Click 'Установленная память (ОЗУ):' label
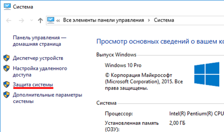The image size is (224, 132). 132,126
